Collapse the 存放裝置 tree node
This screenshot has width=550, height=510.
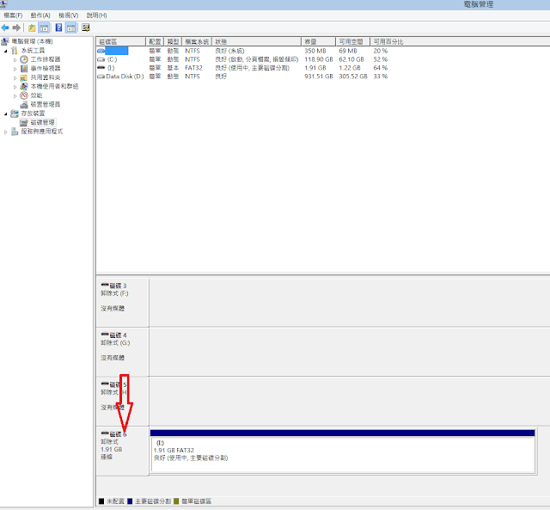[6, 114]
